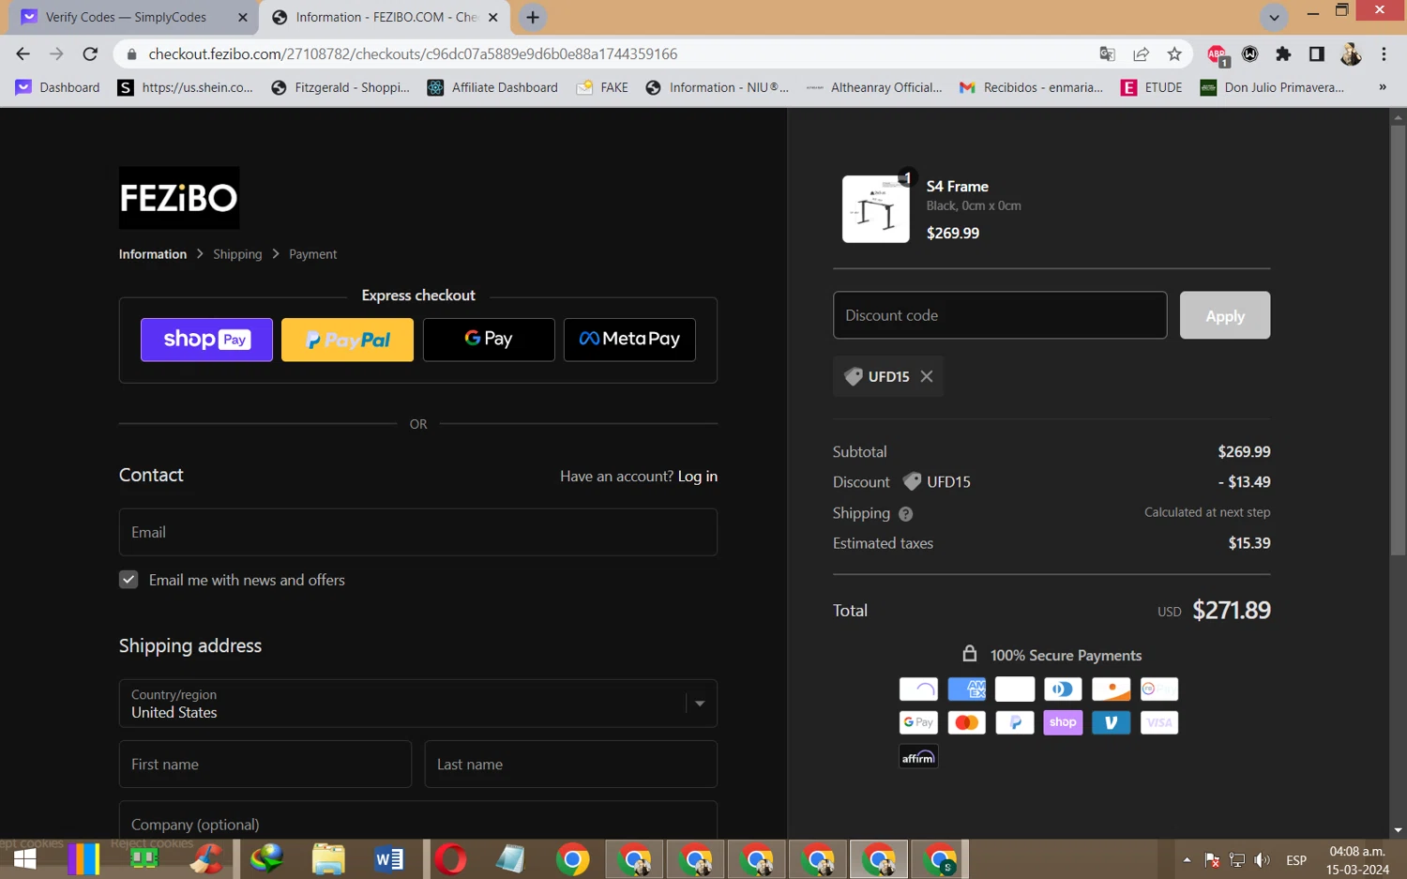Open Chrome three-dot menu

(1384, 54)
